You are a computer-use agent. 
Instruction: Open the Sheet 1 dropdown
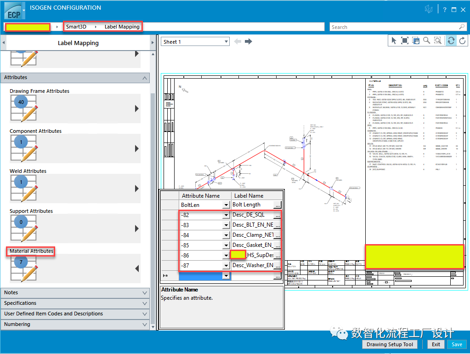point(226,42)
